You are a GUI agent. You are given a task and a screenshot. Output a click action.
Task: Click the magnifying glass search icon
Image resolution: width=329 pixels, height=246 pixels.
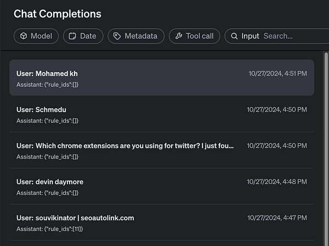point(234,36)
